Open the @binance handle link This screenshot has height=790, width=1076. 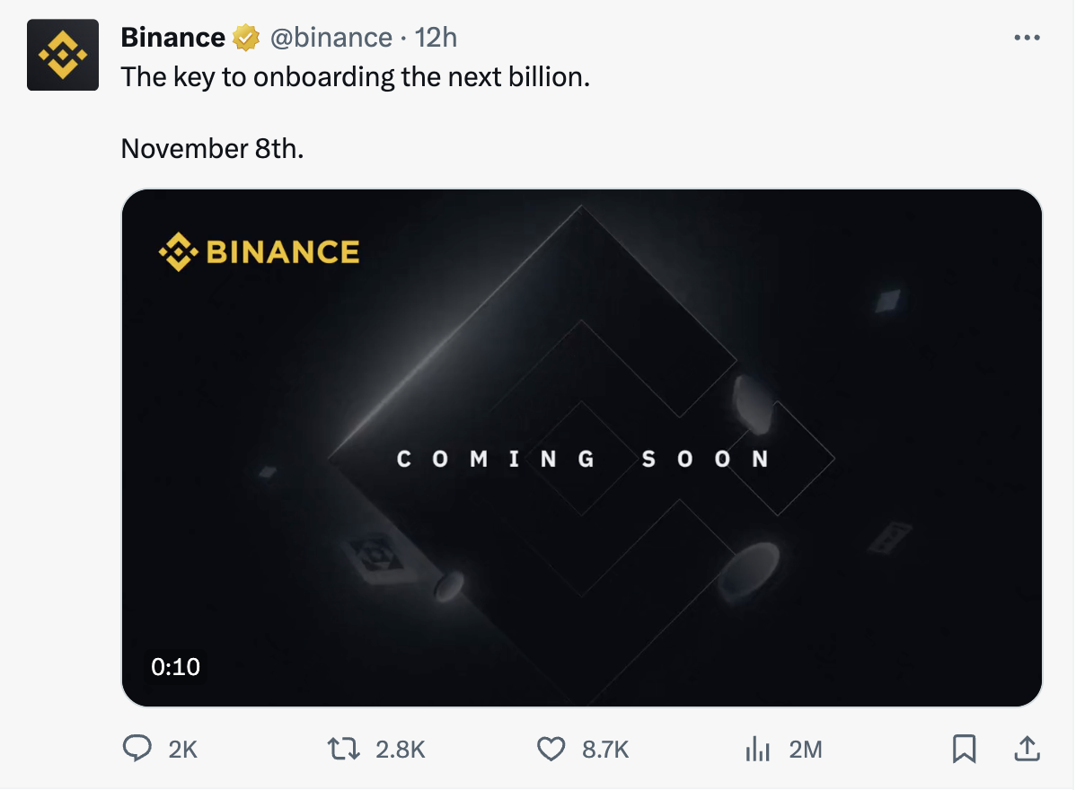click(330, 37)
